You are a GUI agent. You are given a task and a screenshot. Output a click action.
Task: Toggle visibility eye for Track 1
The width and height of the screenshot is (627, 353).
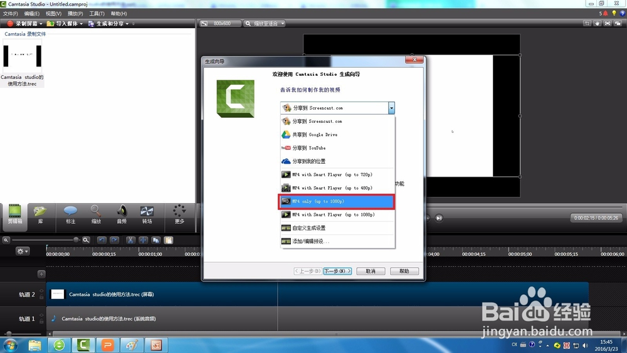tap(41, 315)
